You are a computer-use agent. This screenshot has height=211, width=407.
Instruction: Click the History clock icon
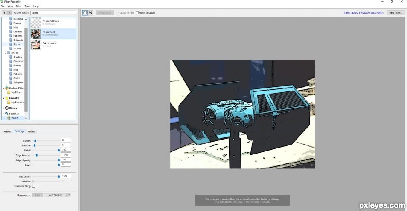pos(7,108)
